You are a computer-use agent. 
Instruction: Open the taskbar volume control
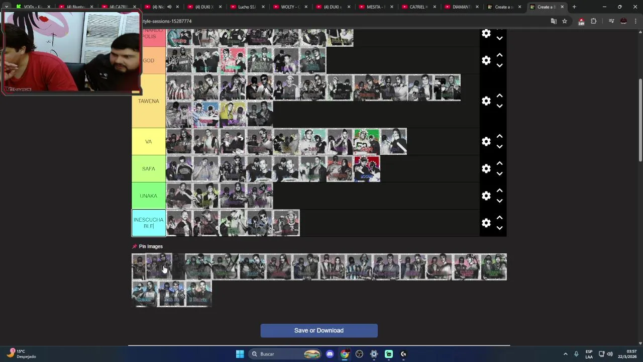tap(610, 354)
